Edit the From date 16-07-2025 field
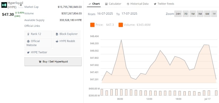 [x=105, y=14]
